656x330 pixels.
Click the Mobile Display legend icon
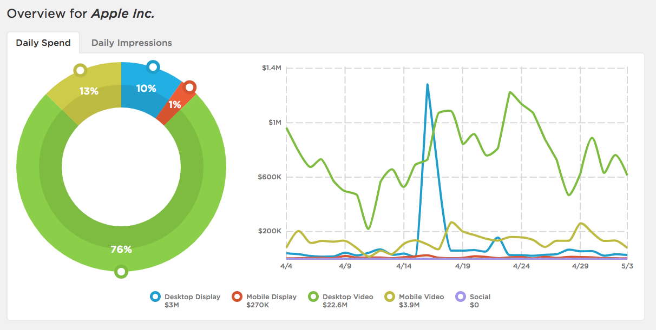pos(236,297)
